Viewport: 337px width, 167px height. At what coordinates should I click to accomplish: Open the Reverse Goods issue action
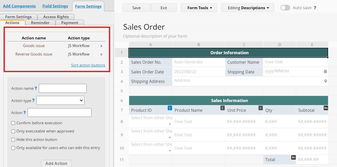(34, 54)
